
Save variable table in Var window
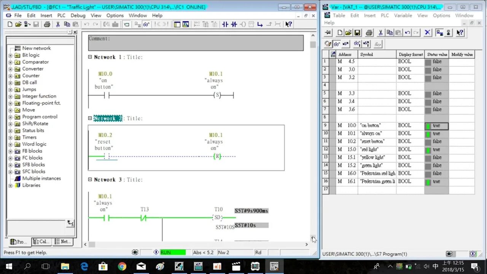tap(357, 33)
